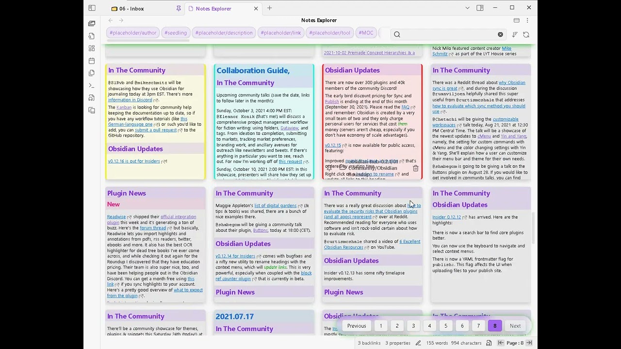Click the 'Collaboration Guide,' card heading
The width and height of the screenshot is (621, 349).
click(253, 70)
